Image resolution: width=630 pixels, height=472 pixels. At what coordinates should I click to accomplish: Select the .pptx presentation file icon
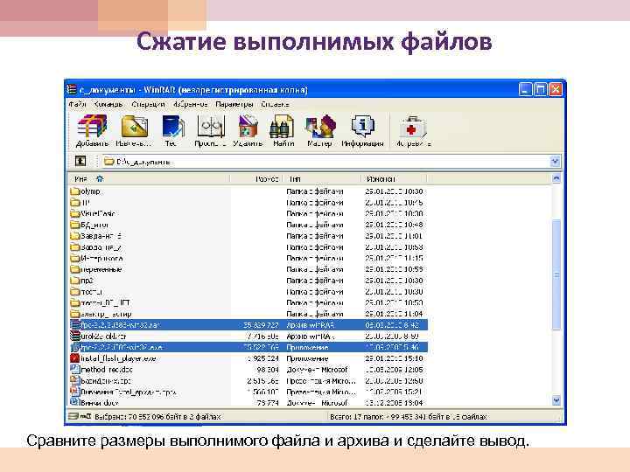point(75,392)
